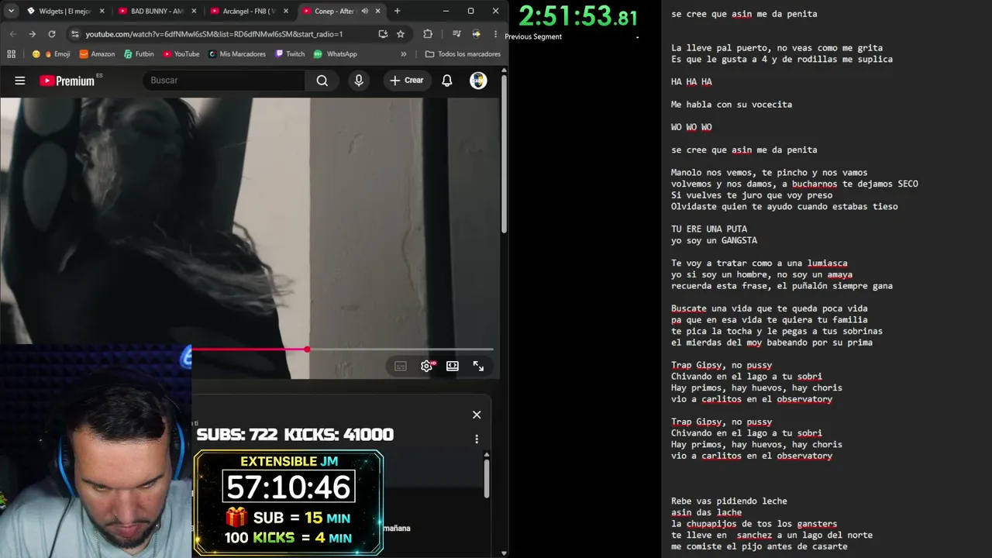Click the "WO WO WO" lyric line
This screenshot has height=558, width=992.
[x=691, y=128]
